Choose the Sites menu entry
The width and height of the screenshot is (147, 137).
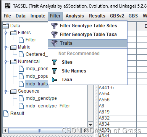(88, 62)
